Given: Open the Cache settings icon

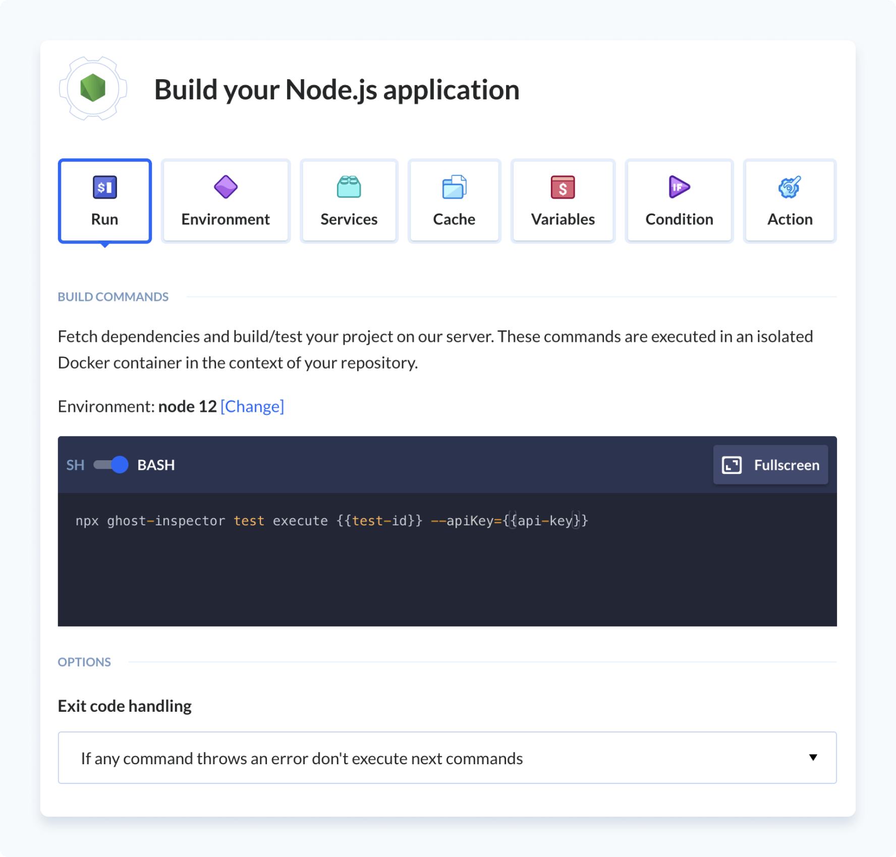Looking at the screenshot, I should (454, 187).
